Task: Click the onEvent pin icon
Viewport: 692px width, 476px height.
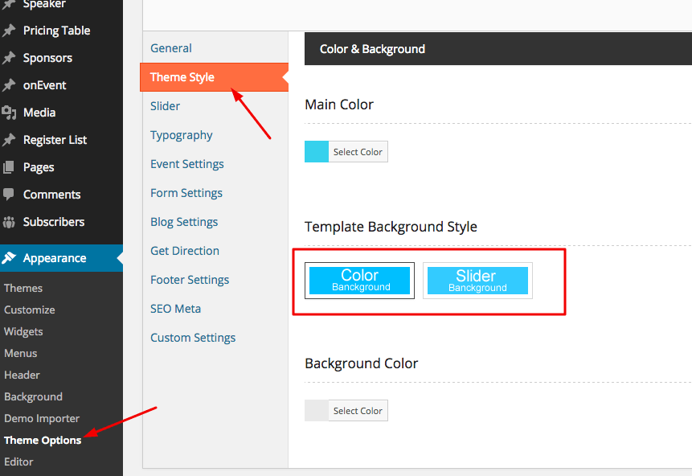Action: coord(9,85)
